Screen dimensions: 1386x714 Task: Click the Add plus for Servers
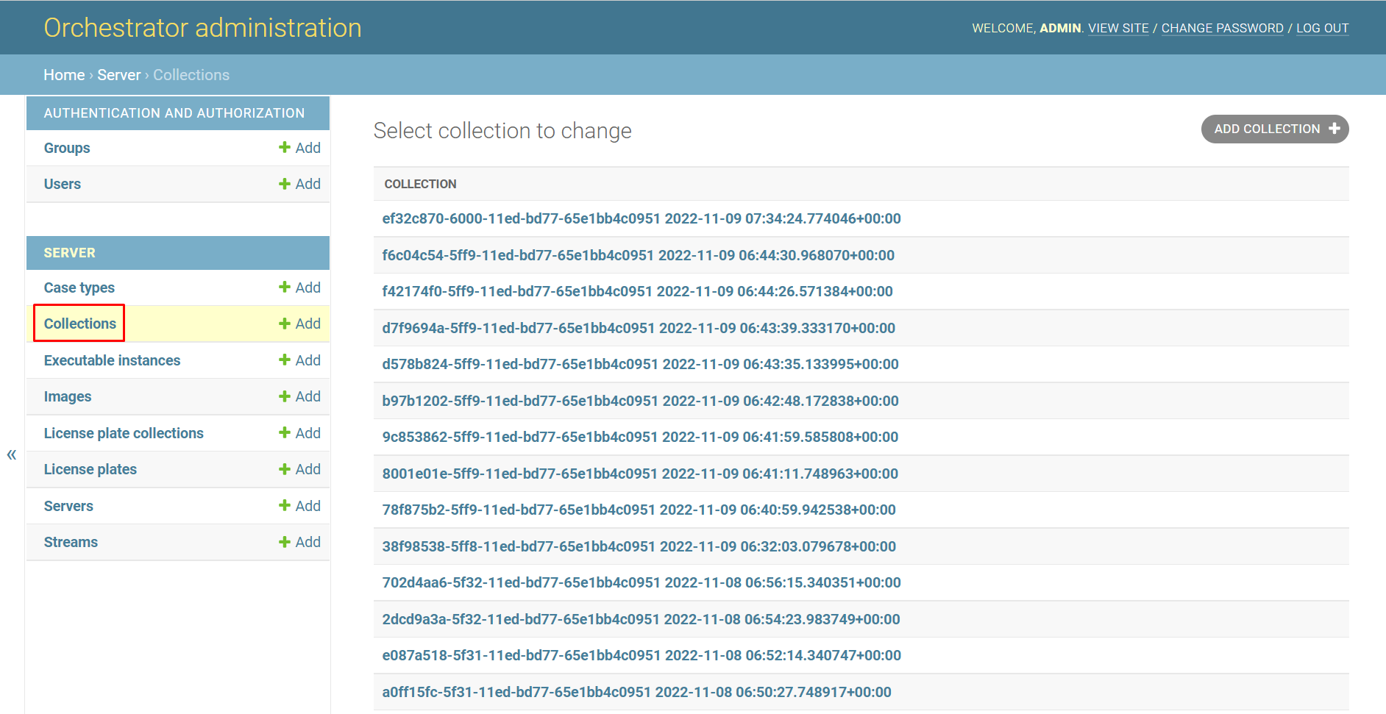point(285,506)
